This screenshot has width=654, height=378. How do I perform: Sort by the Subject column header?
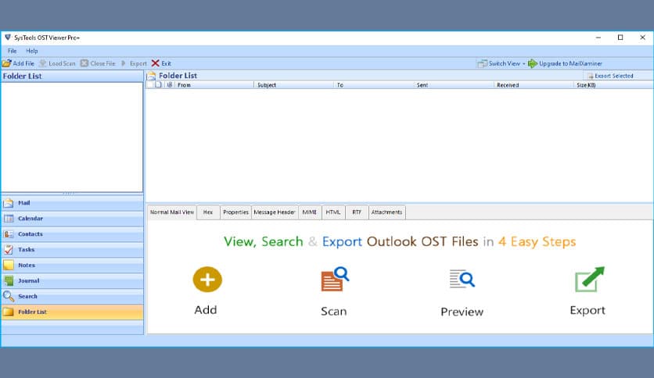click(x=293, y=85)
